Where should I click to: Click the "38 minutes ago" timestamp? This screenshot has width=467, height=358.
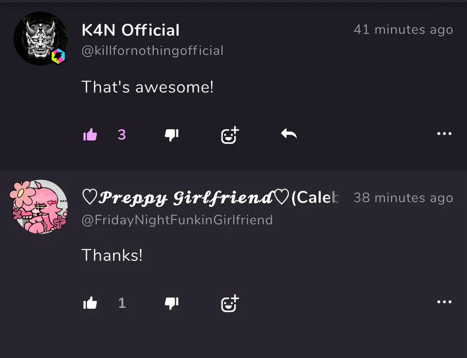pyautogui.click(x=403, y=198)
